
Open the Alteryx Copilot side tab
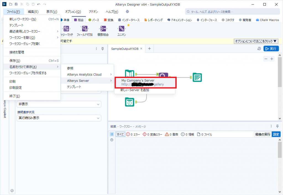[5, 109]
